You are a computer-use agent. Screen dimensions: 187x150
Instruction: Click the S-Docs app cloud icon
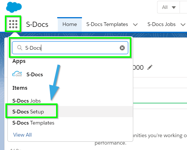pos(17,74)
